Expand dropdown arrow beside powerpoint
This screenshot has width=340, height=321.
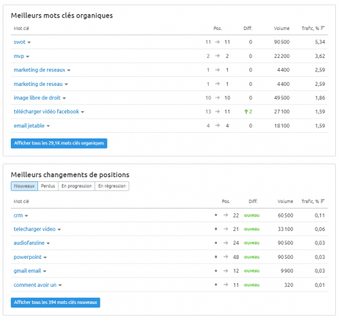[x=45, y=258]
